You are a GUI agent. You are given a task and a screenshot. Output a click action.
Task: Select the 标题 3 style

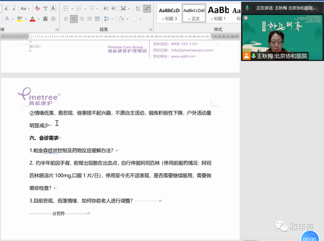[x=169, y=13]
